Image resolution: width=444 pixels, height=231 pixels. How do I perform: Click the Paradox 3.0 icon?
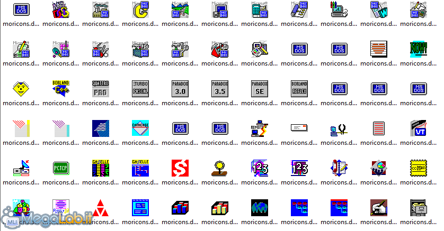tap(180, 89)
